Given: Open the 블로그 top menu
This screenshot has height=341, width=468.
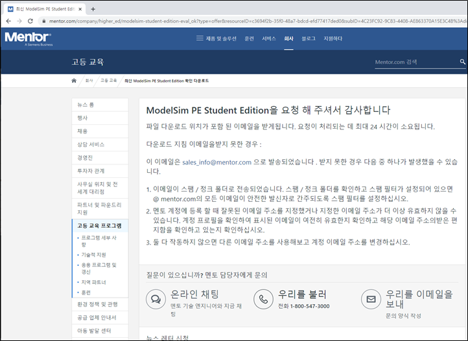Looking at the screenshot, I should 309,38.
